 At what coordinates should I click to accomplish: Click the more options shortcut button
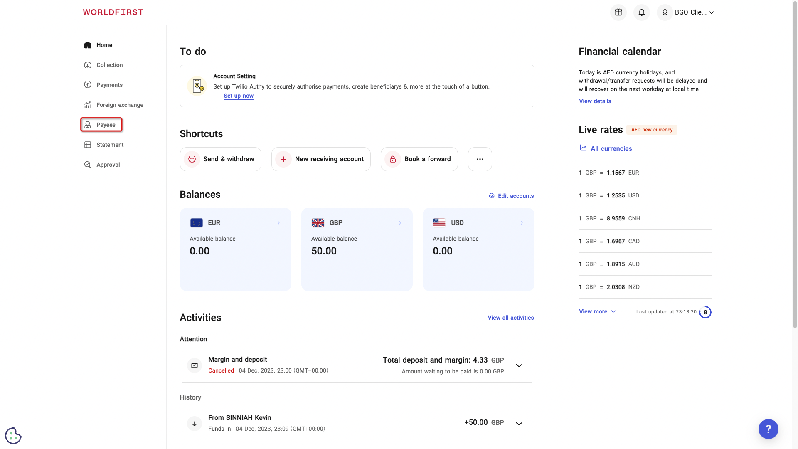[480, 159]
